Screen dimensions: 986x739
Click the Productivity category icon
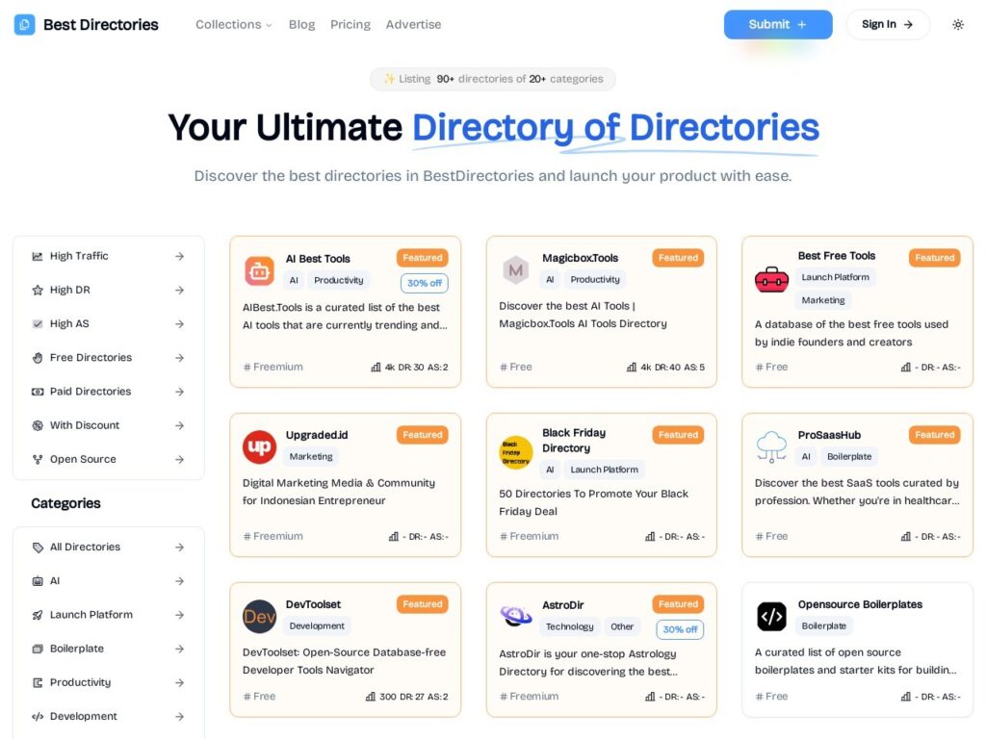click(x=38, y=683)
